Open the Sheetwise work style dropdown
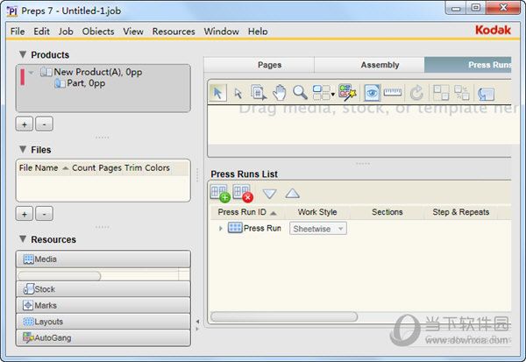Screen dimensions: 526x362 coord(317,229)
